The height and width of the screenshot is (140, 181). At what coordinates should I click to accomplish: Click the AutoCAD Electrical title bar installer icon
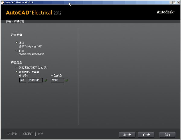click(x=2, y=2)
